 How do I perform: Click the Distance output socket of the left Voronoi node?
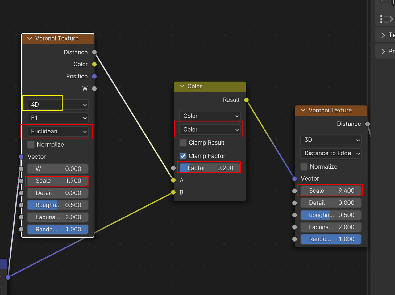(x=94, y=52)
